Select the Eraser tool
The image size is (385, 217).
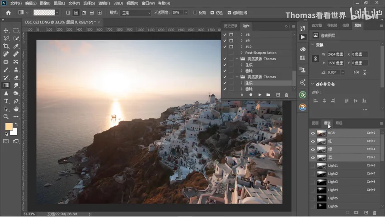click(x=16, y=78)
